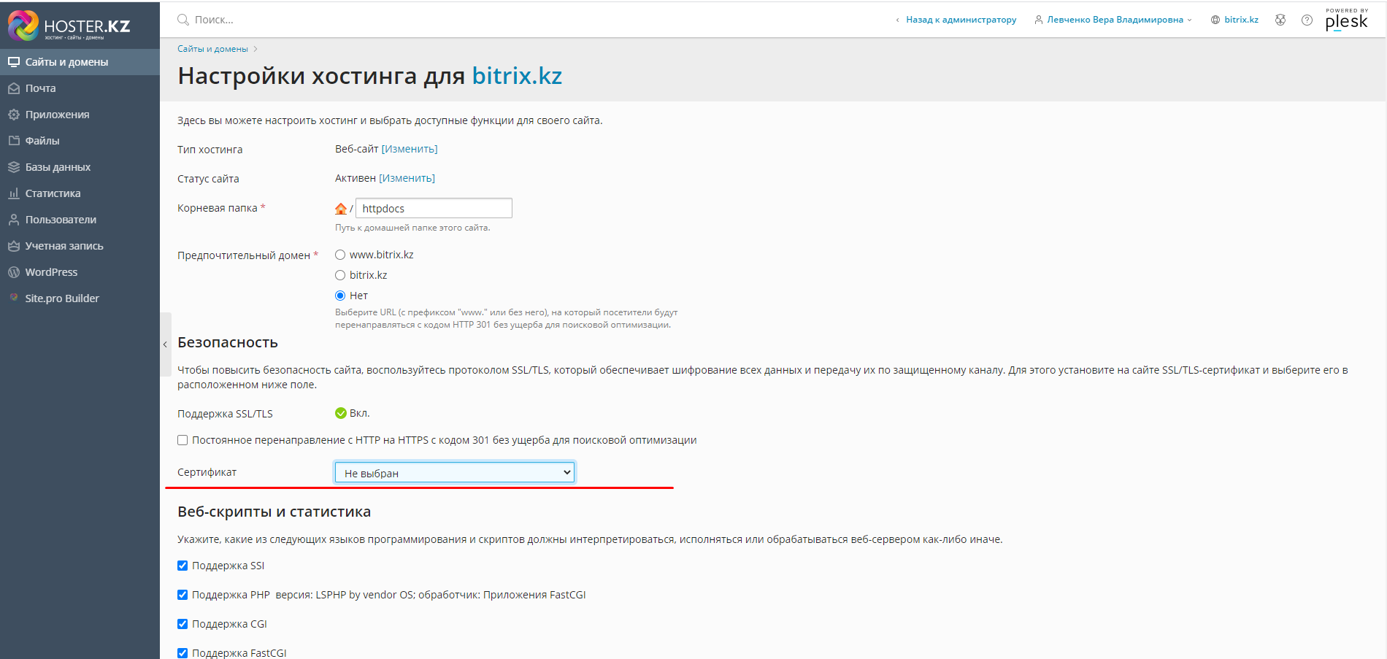
Task: Click the Статистика chart icon
Action: click(13, 193)
